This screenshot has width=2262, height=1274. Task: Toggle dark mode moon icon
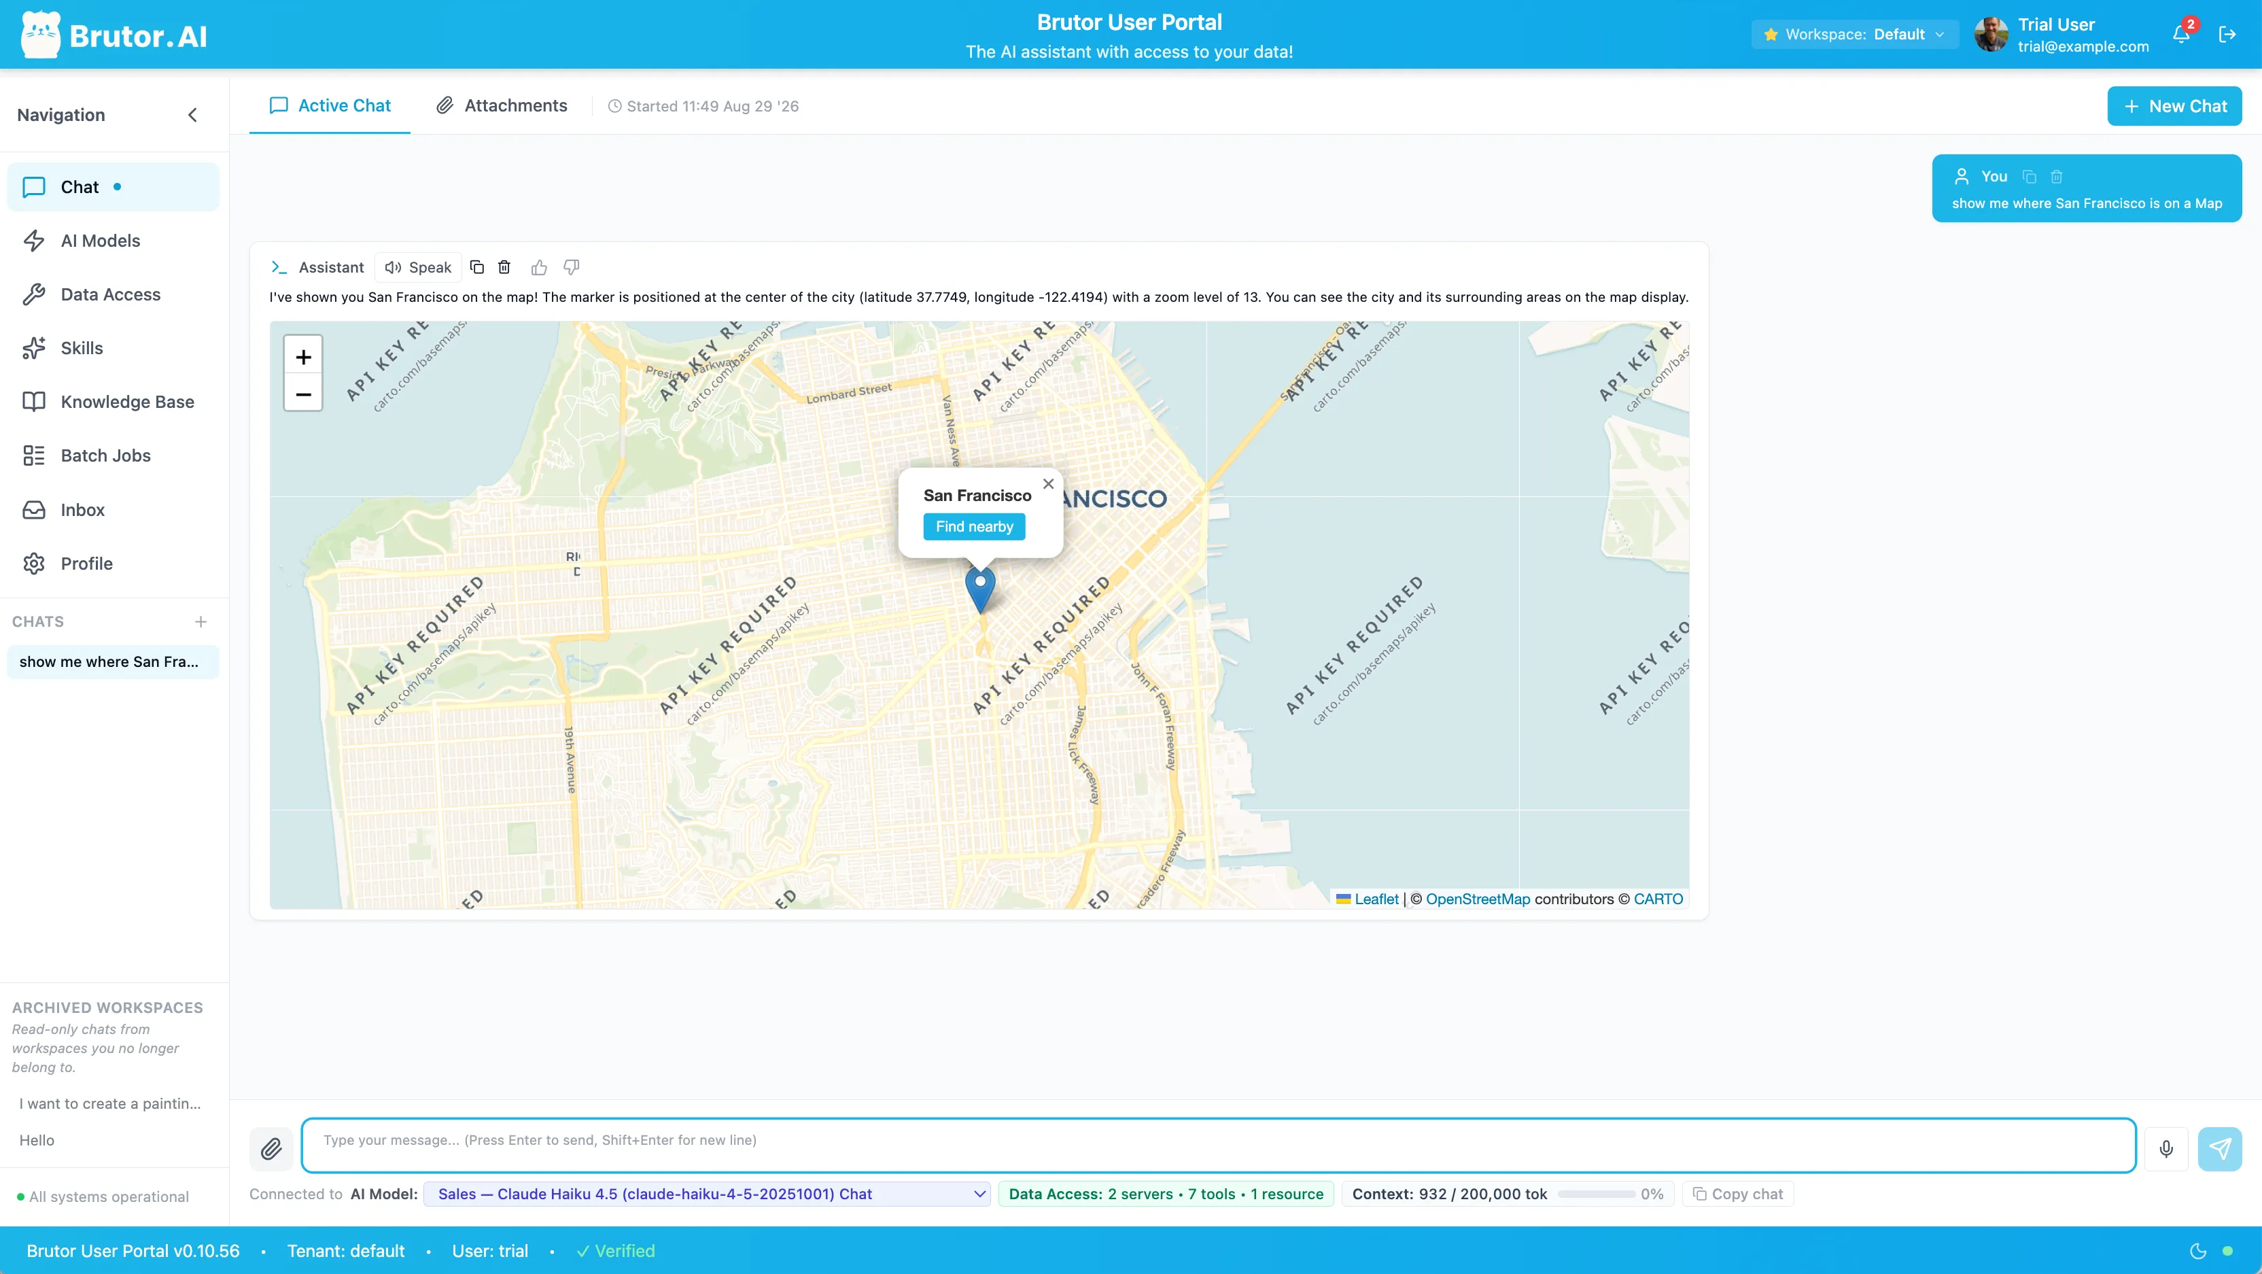click(x=2199, y=1251)
